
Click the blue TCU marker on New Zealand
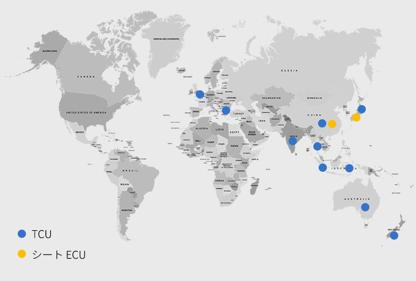point(394,236)
